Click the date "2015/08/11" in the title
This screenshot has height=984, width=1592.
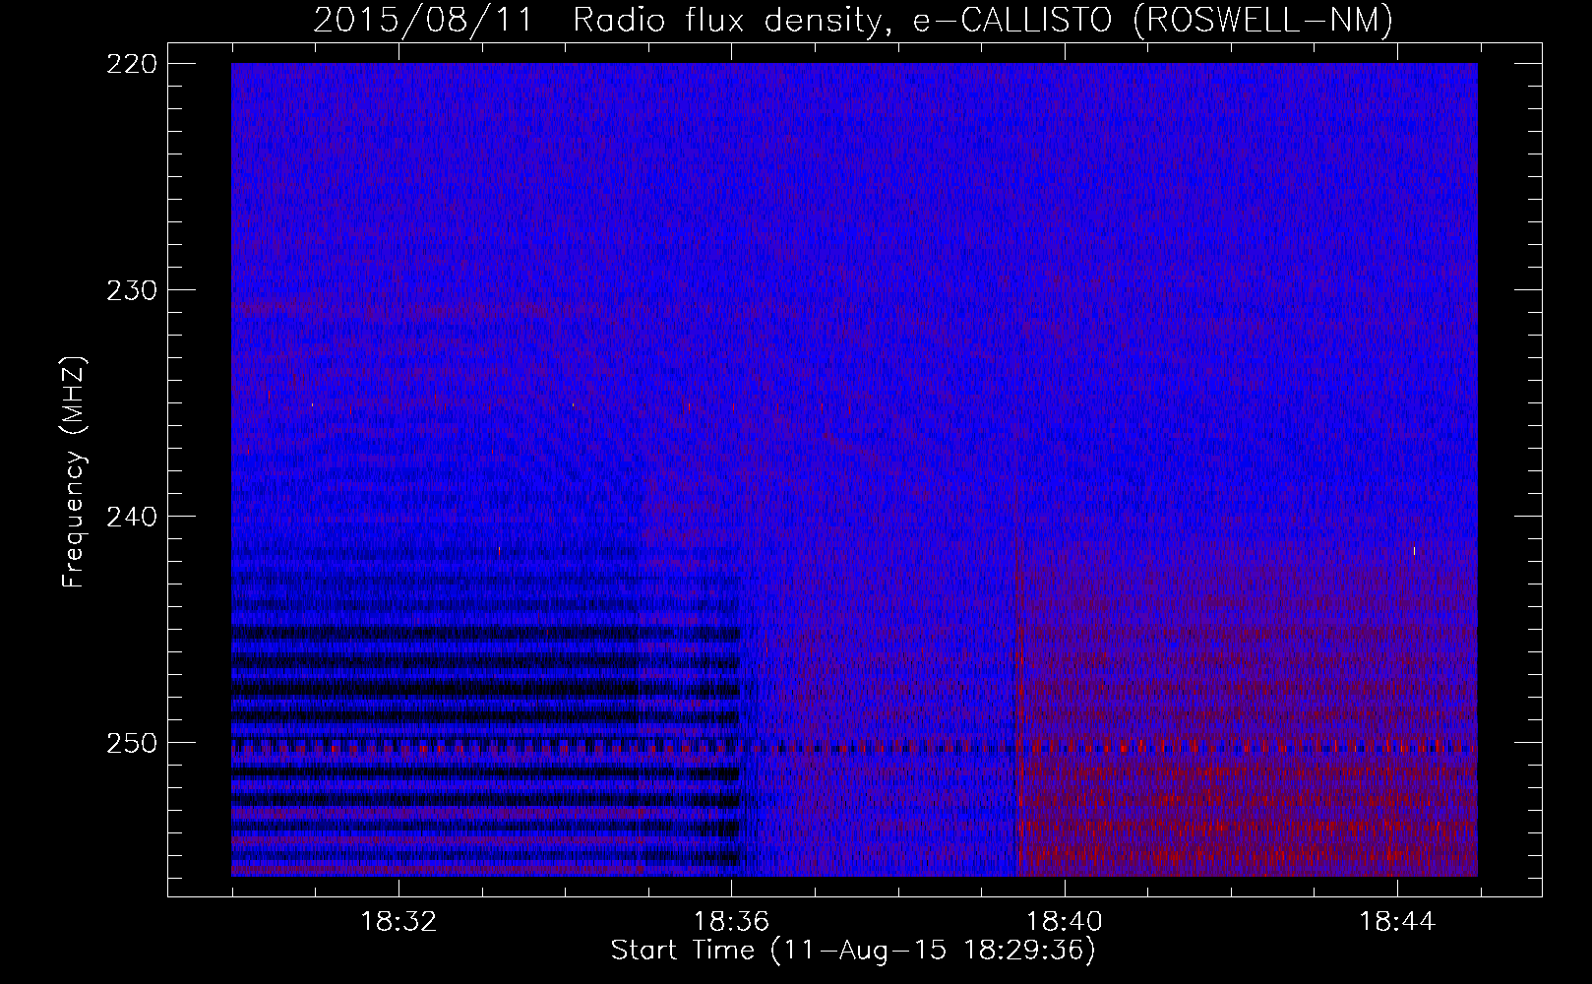pos(422,20)
